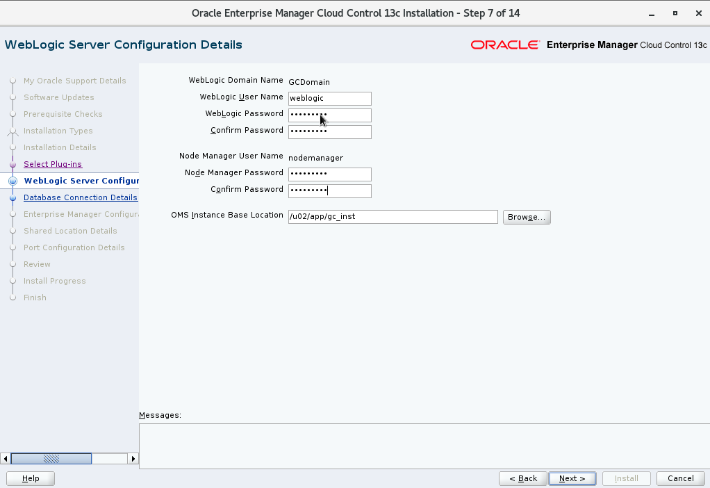
Task: Click the WebLogic Server Configuration Details heading
Action: (123, 45)
